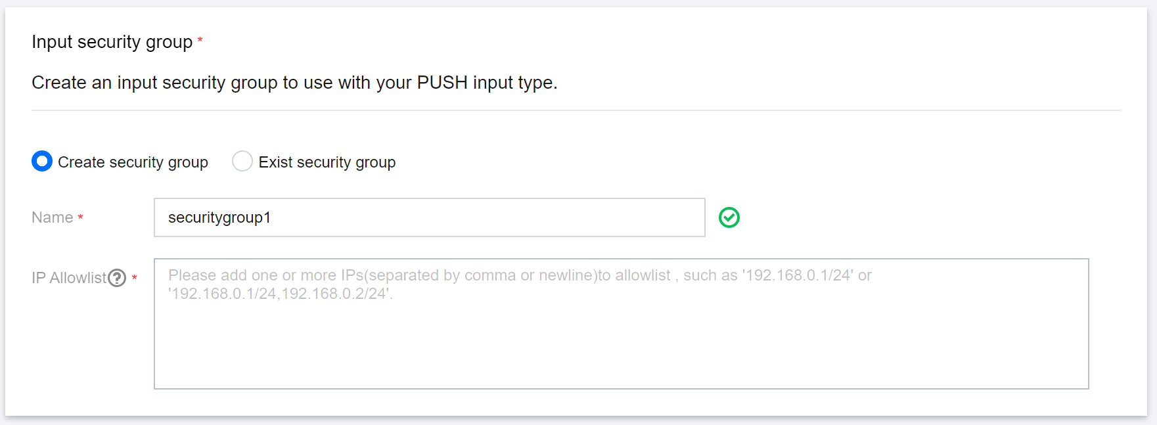Screen dimensions: 1157x425
Task: Click the '192.168.0.1/24' example placeholder text
Action: [x=798, y=275]
